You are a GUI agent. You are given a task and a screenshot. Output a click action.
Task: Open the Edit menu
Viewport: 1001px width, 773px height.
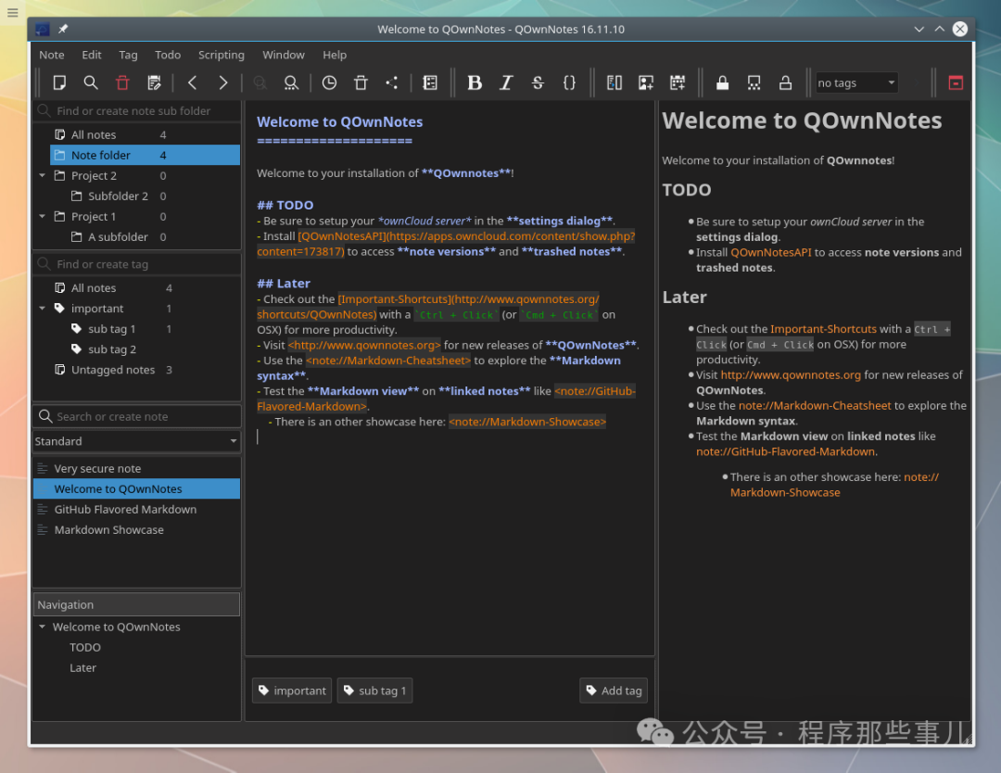click(91, 55)
